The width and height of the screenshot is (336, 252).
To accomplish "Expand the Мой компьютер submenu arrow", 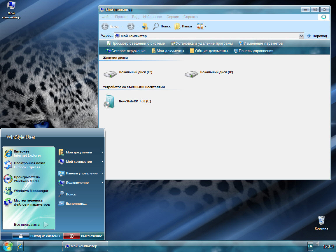I will (102, 162).
